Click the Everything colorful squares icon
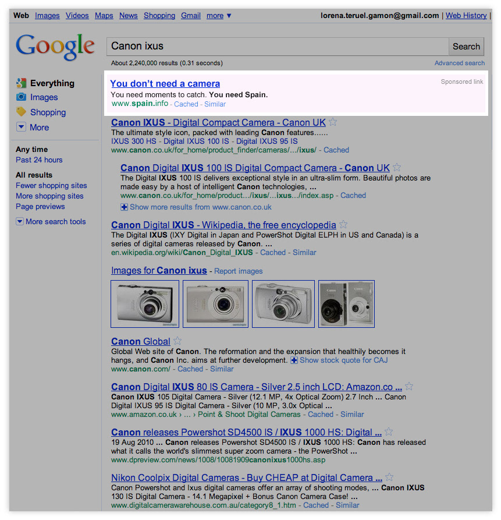The height and width of the screenshot is (520, 501). pos(21,83)
